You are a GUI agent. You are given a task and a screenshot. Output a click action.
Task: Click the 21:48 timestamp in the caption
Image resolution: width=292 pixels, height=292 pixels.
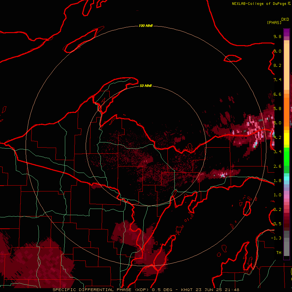click(232, 290)
